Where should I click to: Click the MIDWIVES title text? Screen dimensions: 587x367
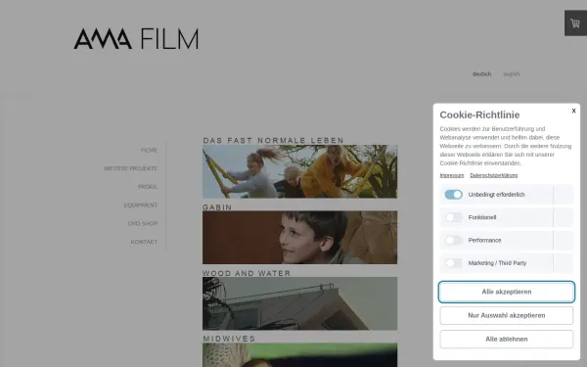(229, 339)
